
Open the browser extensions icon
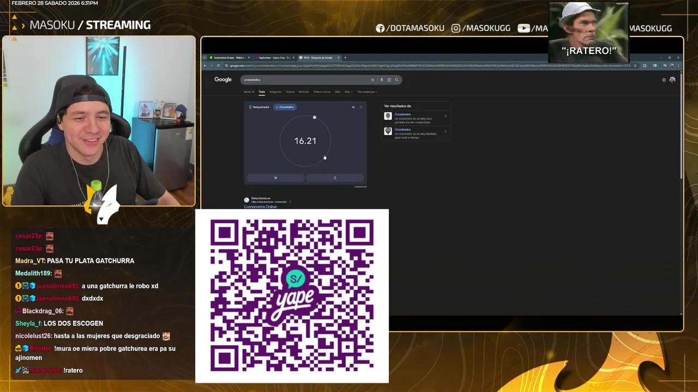click(x=645, y=65)
